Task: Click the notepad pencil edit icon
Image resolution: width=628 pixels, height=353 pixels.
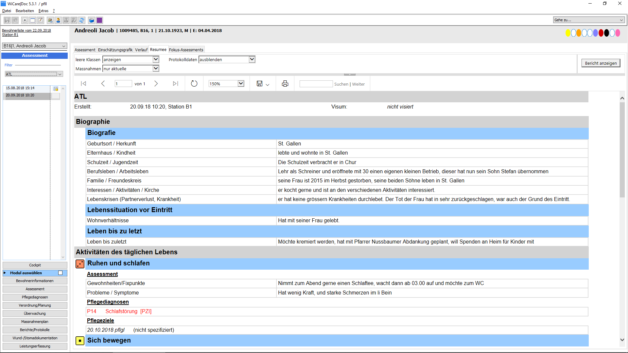Action: tap(41, 20)
